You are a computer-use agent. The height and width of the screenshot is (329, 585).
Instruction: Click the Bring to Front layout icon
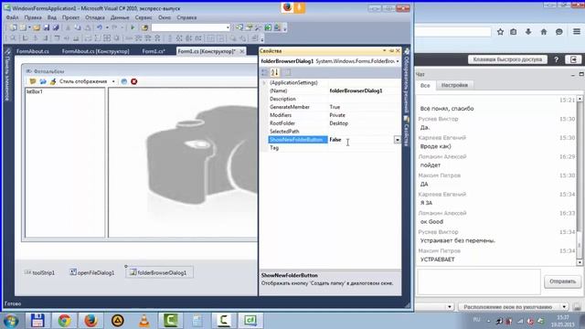[x=233, y=38]
